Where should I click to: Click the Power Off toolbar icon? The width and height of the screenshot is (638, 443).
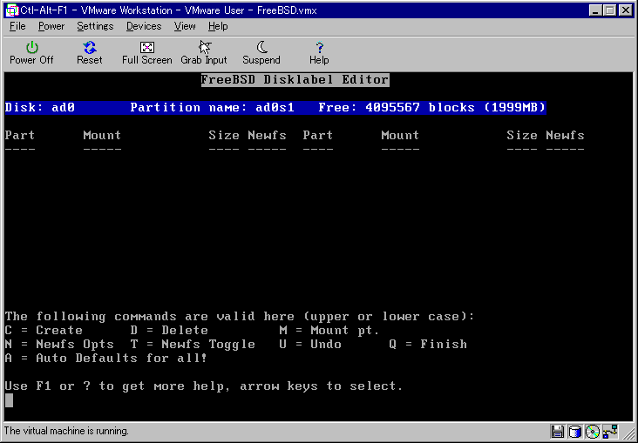(31, 48)
